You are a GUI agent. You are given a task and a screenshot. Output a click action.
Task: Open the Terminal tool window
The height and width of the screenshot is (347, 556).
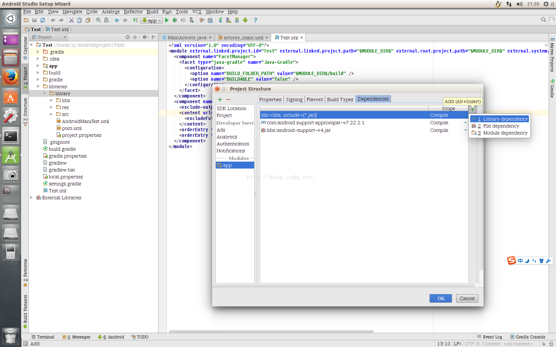[x=43, y=337]
